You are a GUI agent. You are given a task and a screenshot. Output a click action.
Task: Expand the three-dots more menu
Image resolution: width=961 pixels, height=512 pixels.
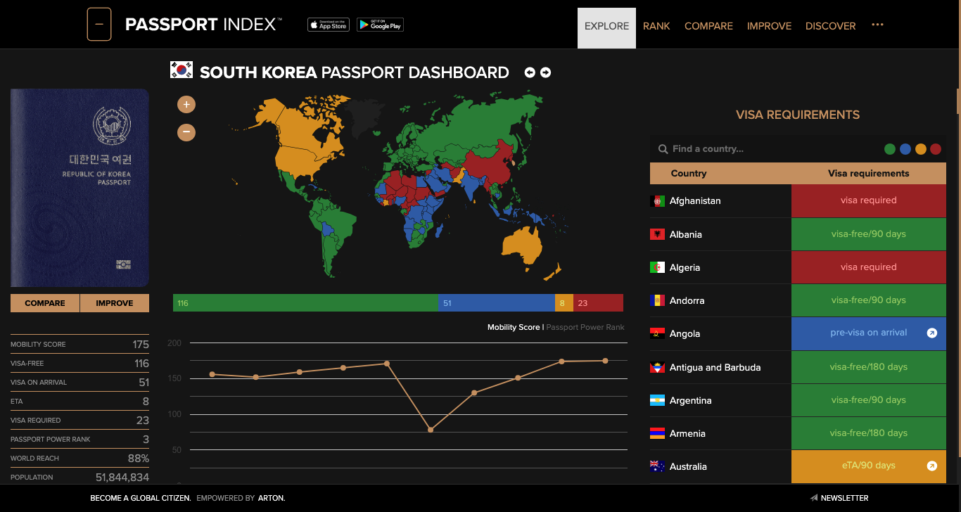coord(877,25)
